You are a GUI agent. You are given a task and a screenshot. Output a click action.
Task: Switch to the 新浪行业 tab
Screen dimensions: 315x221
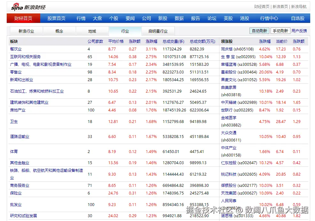click(26, 31)
